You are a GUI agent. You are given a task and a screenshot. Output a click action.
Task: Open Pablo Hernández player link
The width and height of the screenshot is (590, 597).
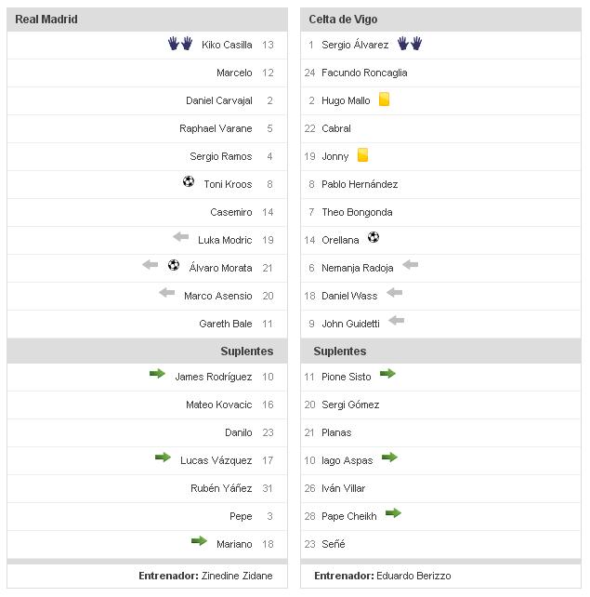360,184
